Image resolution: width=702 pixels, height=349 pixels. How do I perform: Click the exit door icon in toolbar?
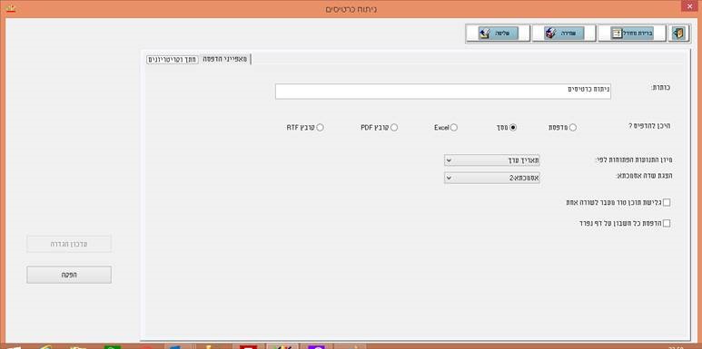click(x=679, y=34)
